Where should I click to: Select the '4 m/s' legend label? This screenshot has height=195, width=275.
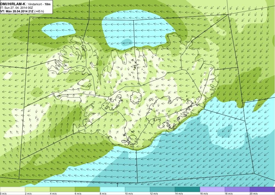click(x=53, y=194)
